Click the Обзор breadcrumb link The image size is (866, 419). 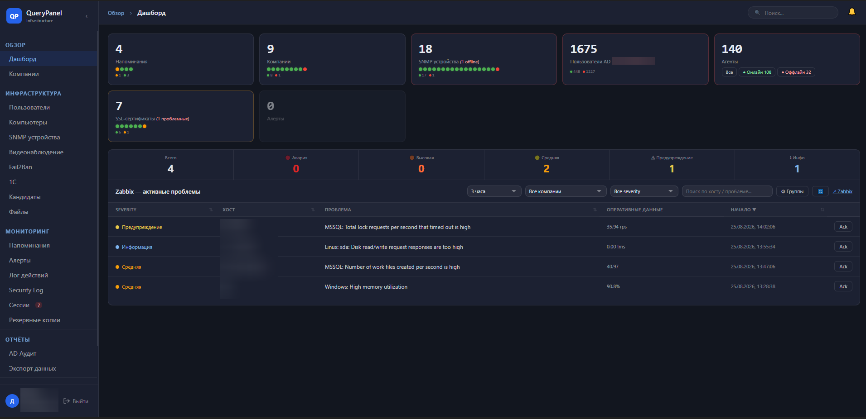(116, 13)
